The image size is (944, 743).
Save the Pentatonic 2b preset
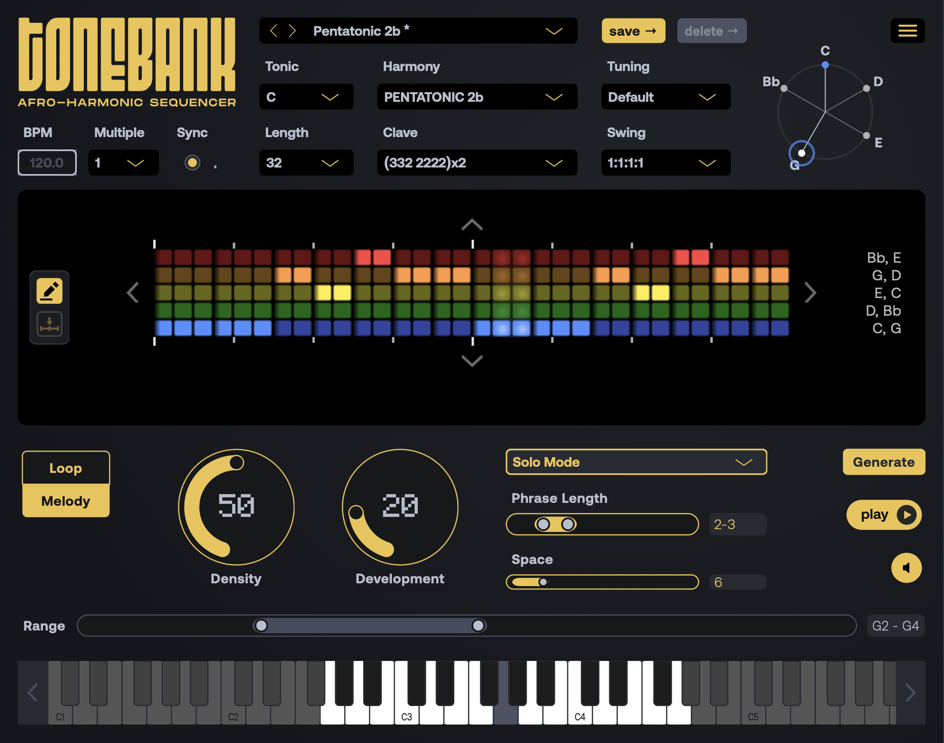[633, 30]
